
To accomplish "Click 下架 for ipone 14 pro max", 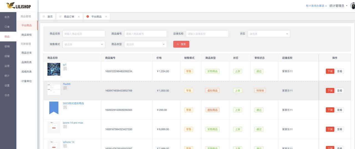I will (x=330, y=129).
